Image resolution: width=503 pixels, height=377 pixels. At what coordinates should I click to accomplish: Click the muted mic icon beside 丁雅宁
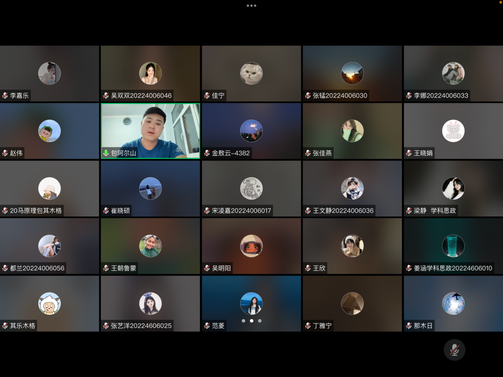[x=308, y=326]
